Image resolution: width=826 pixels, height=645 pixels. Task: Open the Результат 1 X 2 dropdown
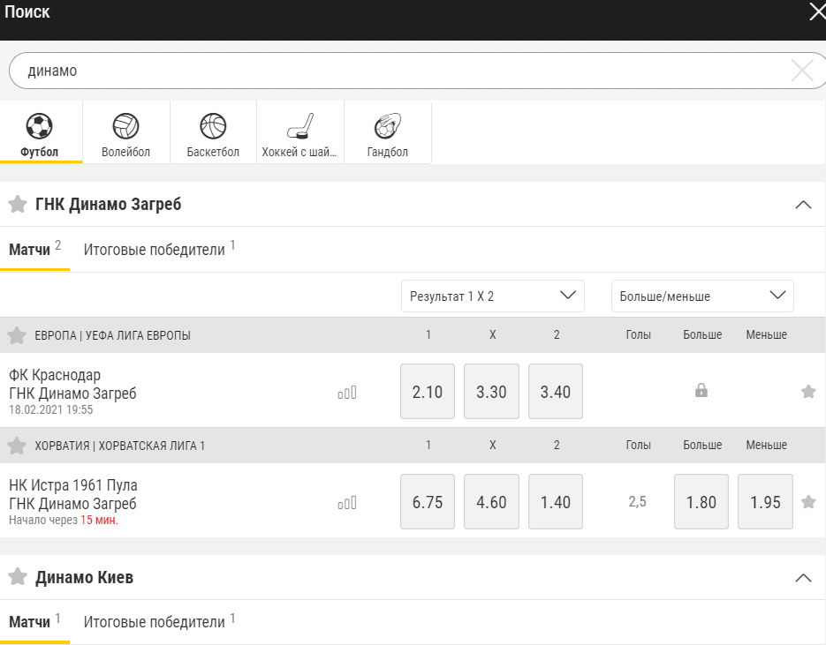[x=493, y=296]
